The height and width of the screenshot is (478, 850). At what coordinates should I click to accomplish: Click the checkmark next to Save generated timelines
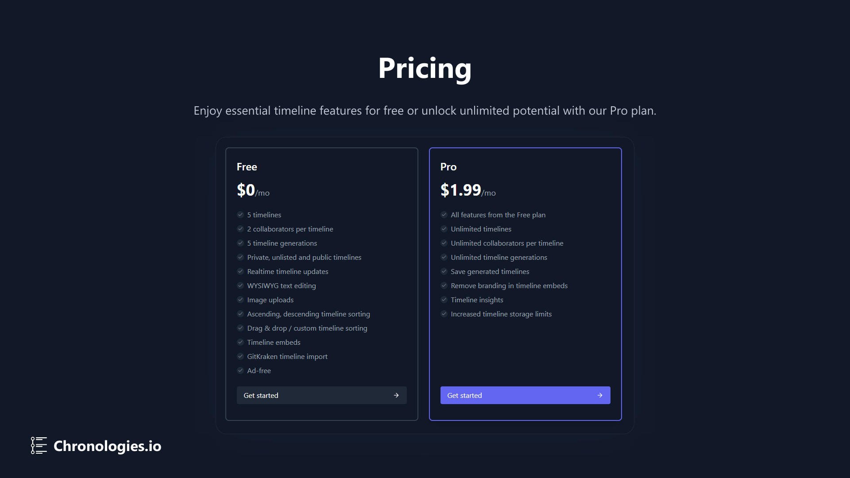[444, 271]
